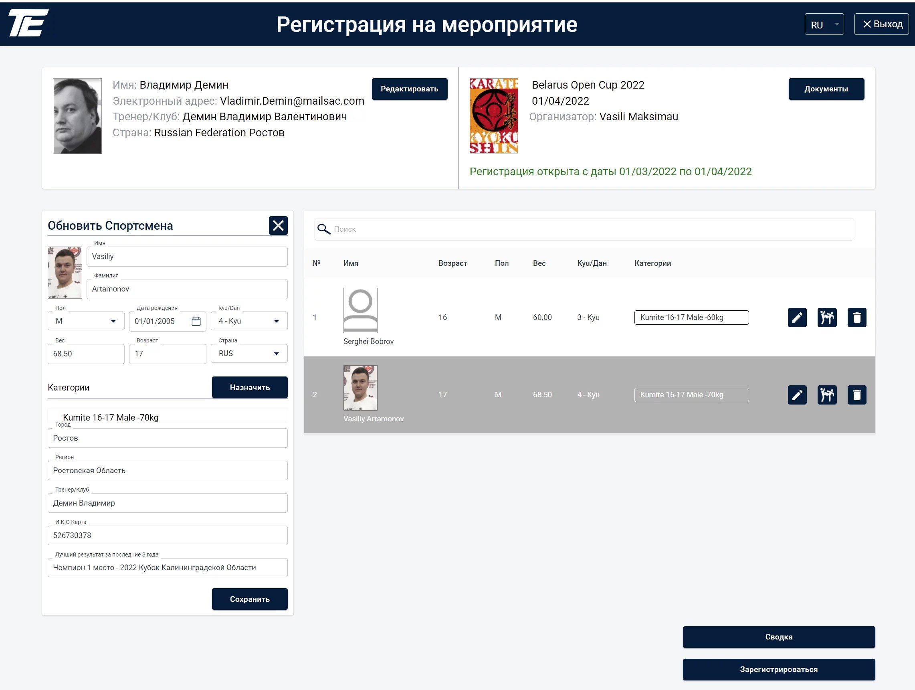The height and width of the screenshot is (690, 915).
Task: Click Serghei Bobrov's placeholder avatar
Action: click(360, 310)
